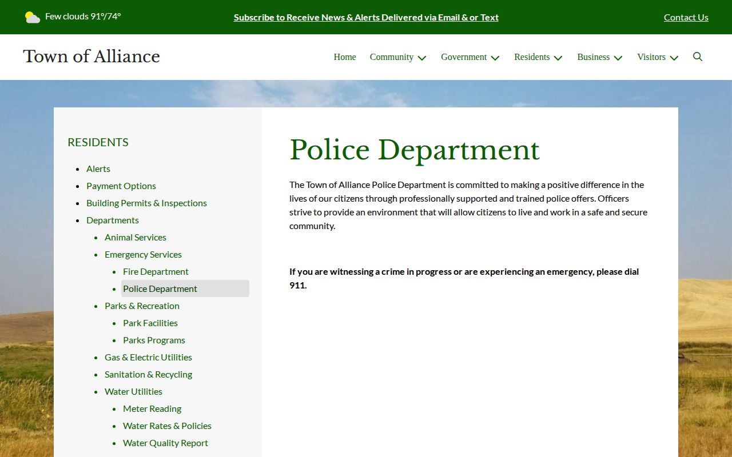
Task: Open the Departments sidebar link
Action: [x=113, y=220]
